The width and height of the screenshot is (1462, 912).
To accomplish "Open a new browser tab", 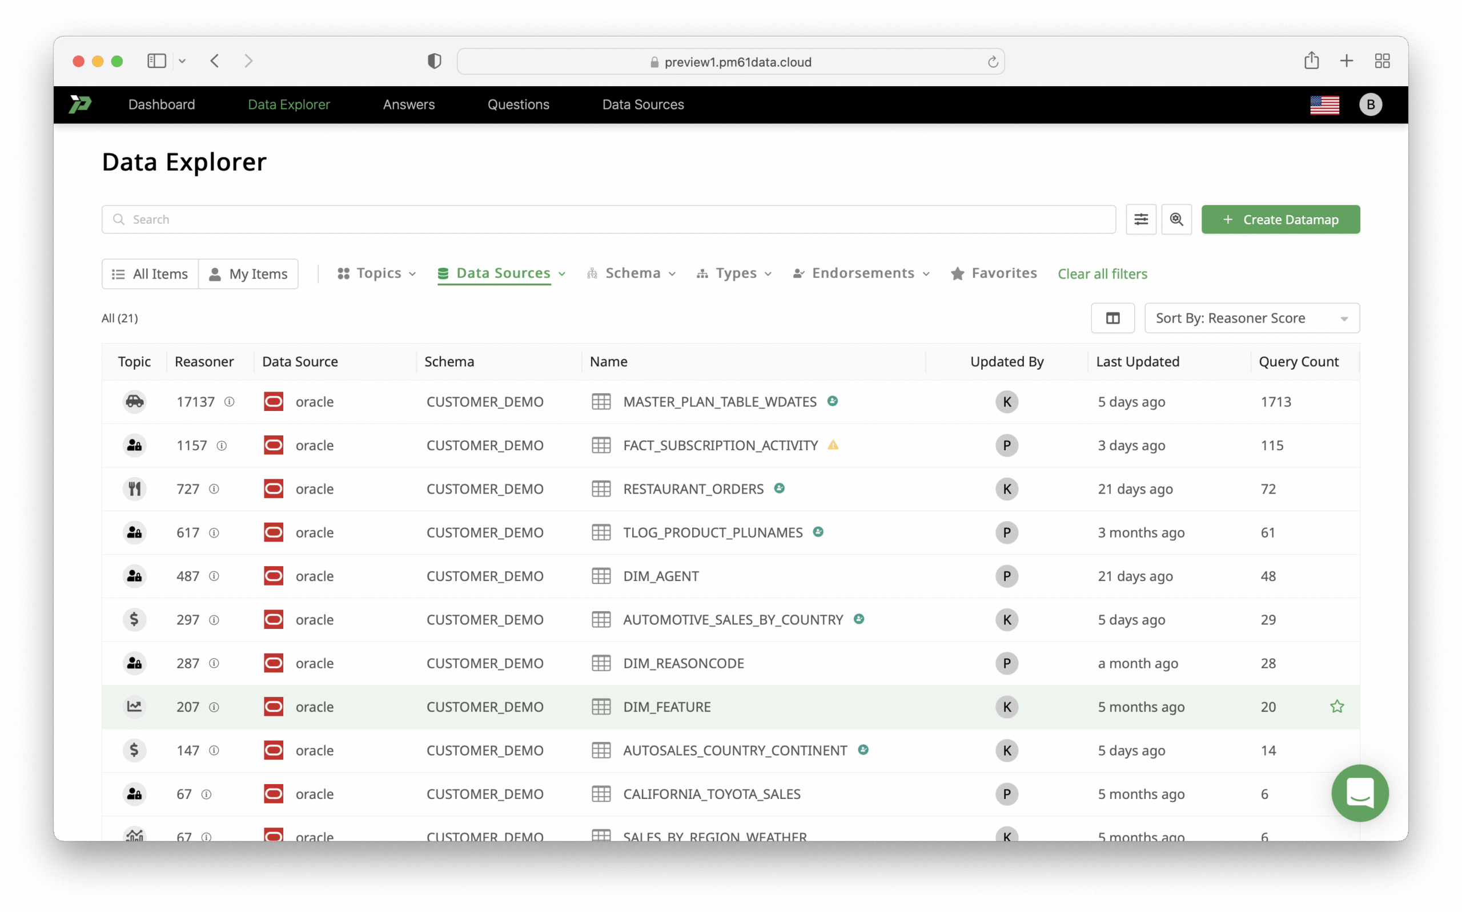I will tap(1345, 61).
